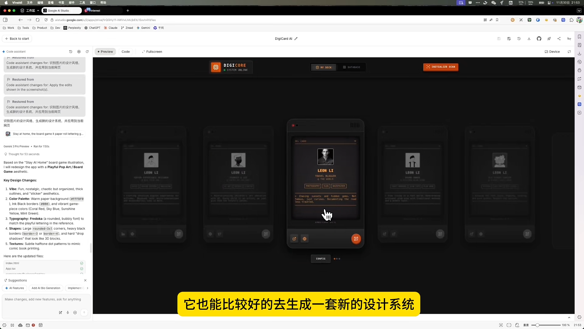
Task: Switch to the Code tab
Action: (126, 51)
